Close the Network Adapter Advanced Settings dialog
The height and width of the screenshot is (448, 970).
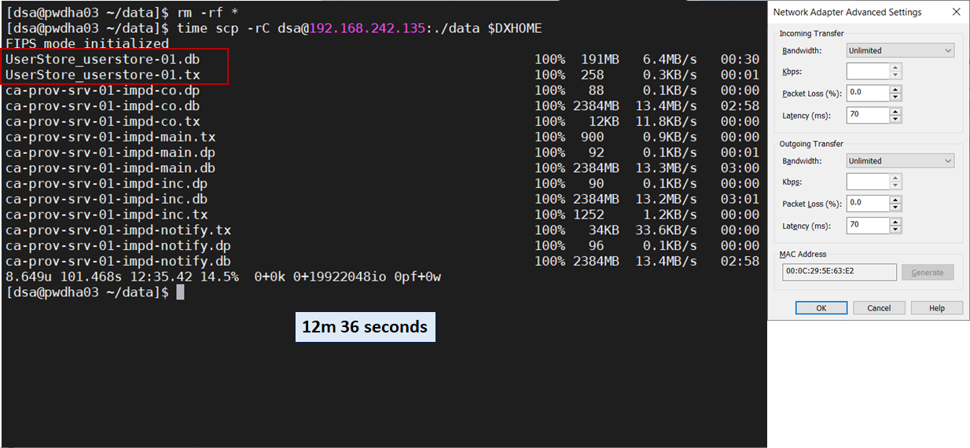click(x=956, y=12)
